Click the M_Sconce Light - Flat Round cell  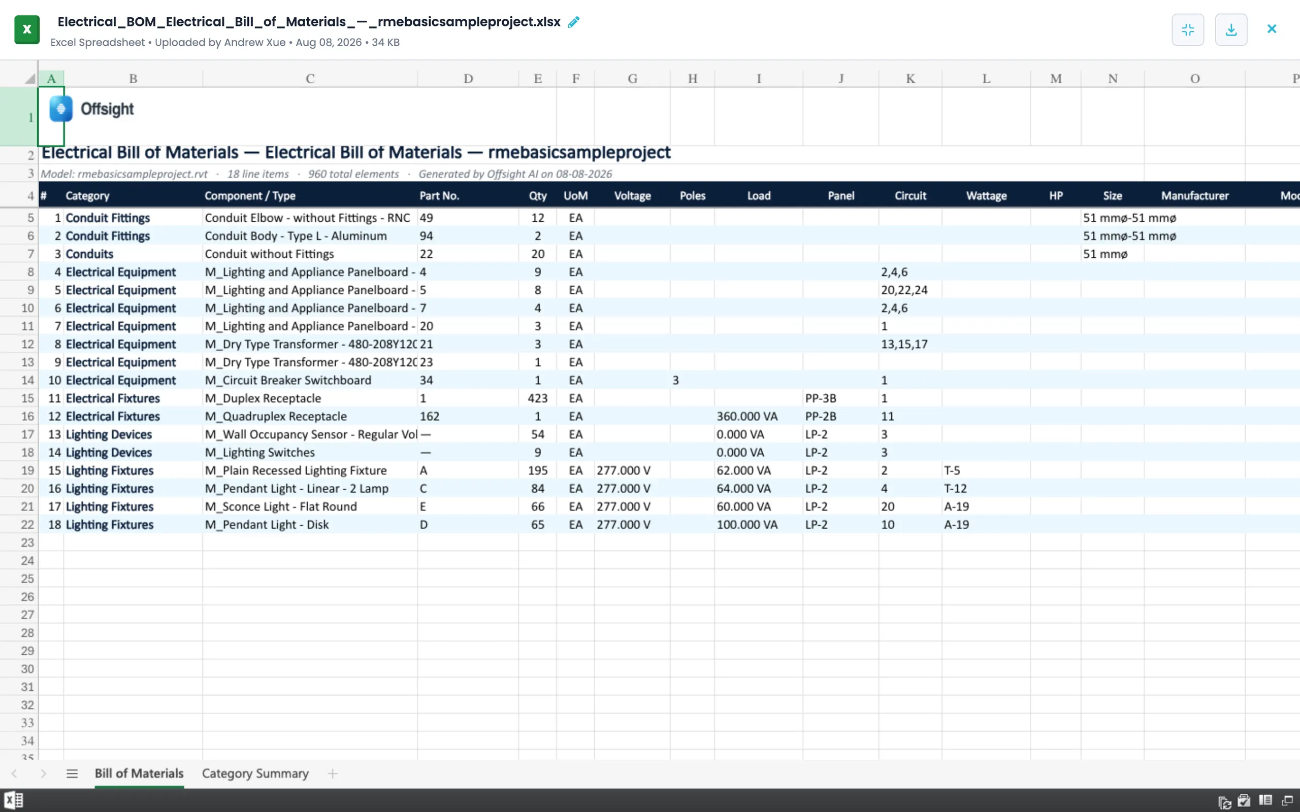[x=310, y=506]
